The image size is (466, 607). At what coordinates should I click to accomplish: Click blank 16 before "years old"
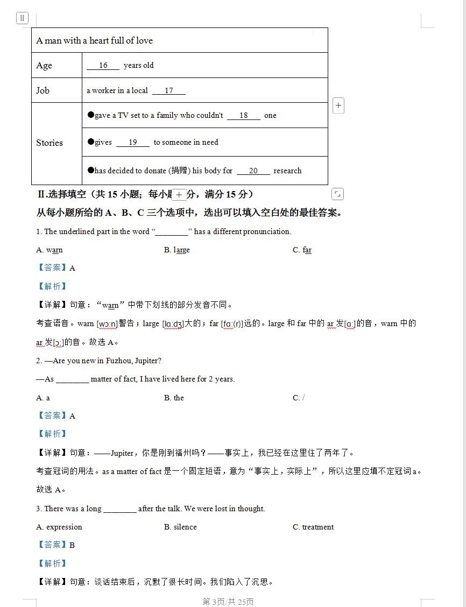(103, 66)
